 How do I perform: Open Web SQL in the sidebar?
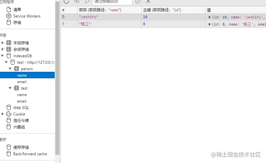pyautogui.click(x=21, y=108)
